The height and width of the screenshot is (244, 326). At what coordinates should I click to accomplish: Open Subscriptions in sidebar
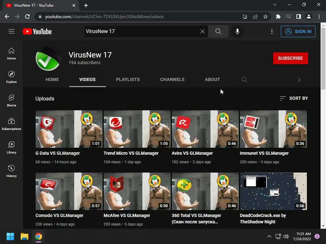[11, 124]
